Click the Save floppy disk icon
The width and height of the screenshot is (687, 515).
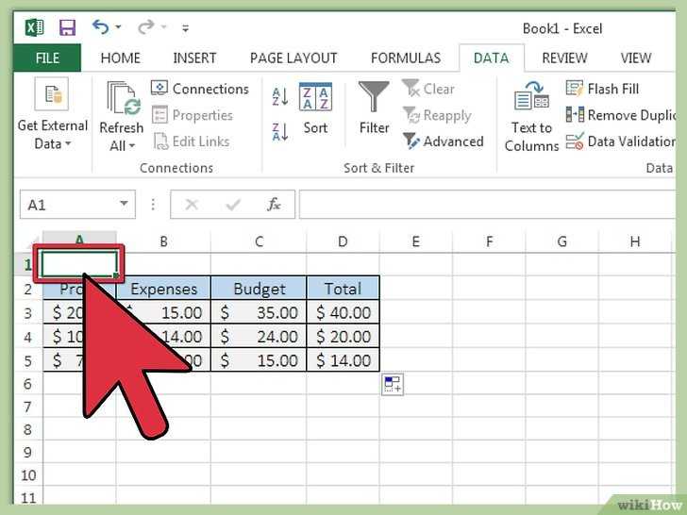click(67, 27)
